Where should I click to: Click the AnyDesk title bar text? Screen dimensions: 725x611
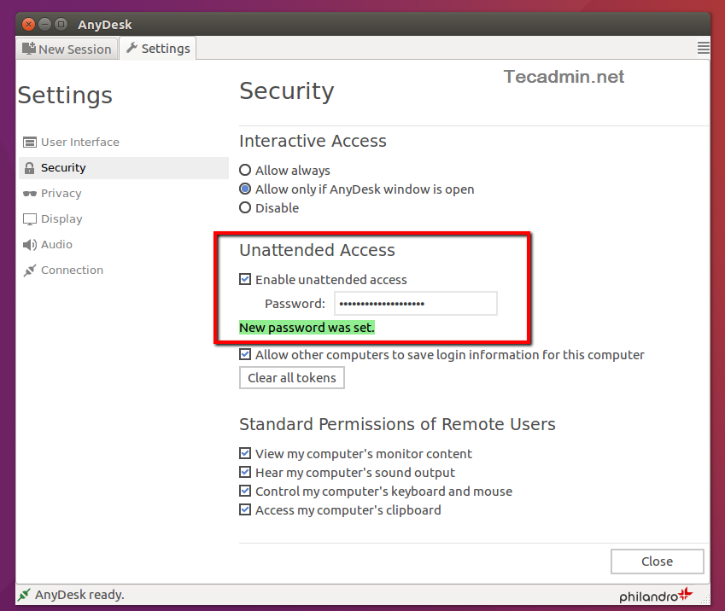(x=104, y=25)
